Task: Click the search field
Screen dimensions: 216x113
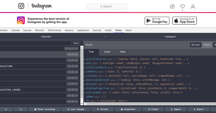Action: 107,6
